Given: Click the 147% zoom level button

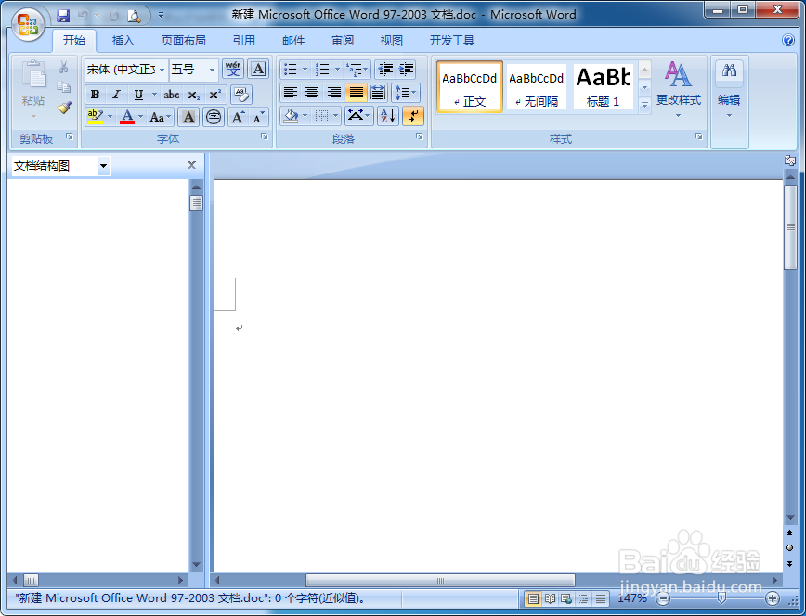Looking at the screenshot, I should point(631,598).
